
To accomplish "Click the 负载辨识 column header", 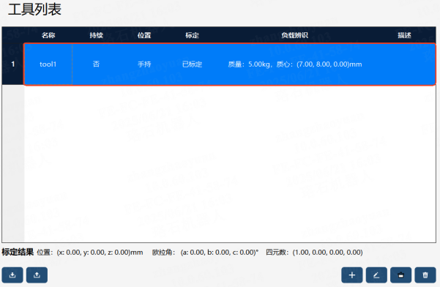I will [x=294, y=35].
